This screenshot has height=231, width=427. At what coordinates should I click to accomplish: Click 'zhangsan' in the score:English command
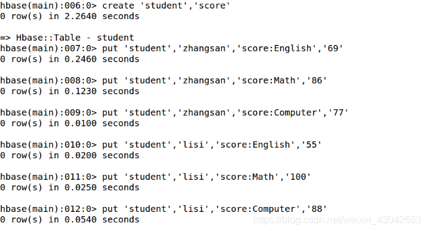(204, 49)
